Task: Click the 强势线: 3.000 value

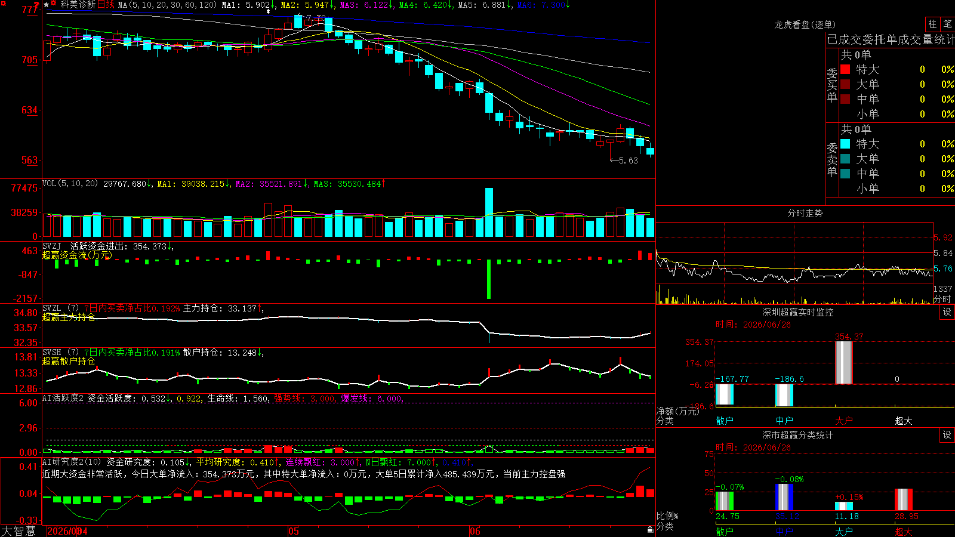Action: click(x=304, y=399)
